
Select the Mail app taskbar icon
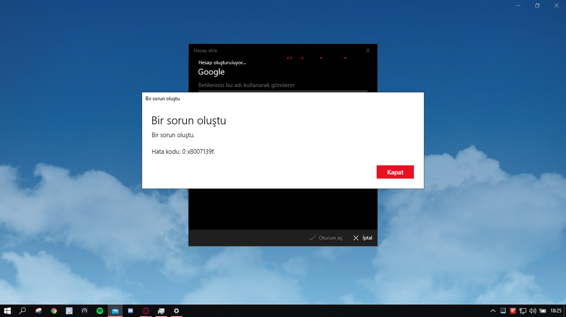[x=115, y=310]
